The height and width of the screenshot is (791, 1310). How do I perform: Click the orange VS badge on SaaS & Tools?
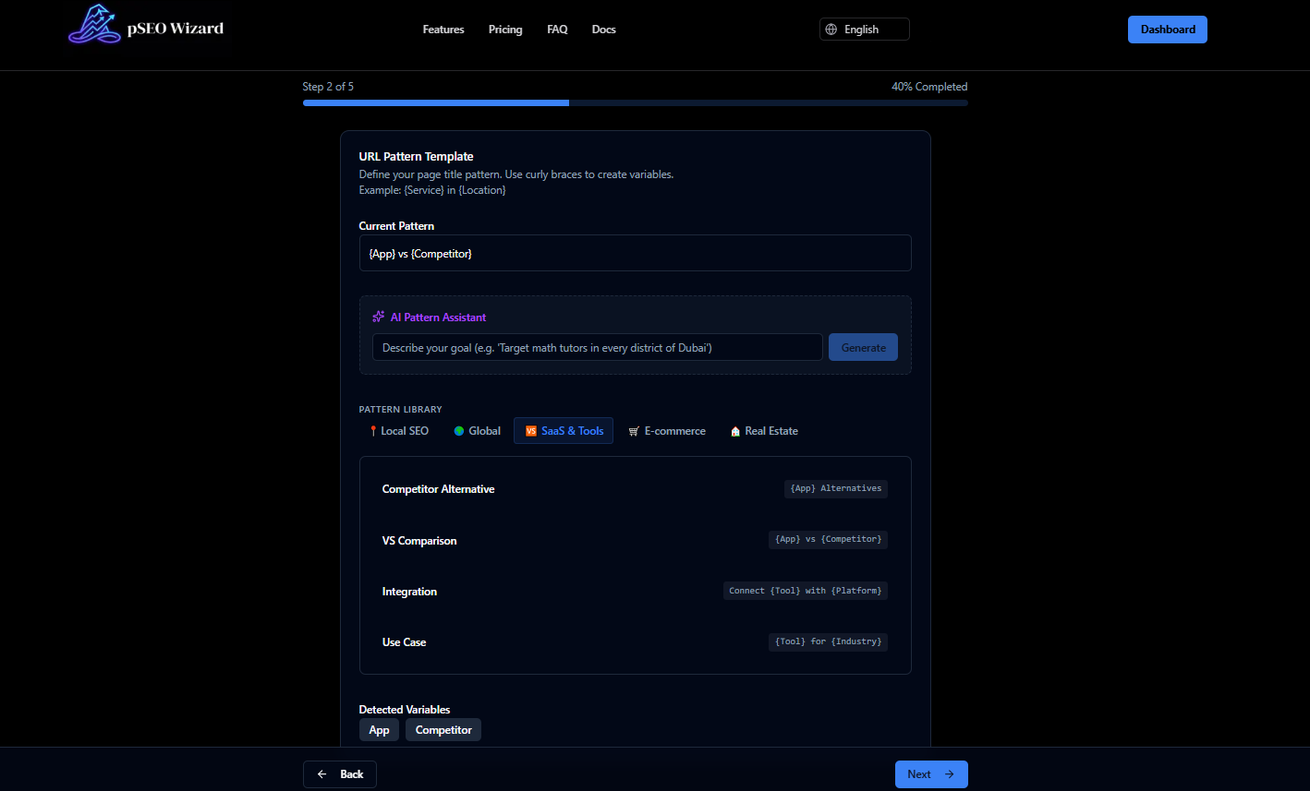[x=530, y=430]
